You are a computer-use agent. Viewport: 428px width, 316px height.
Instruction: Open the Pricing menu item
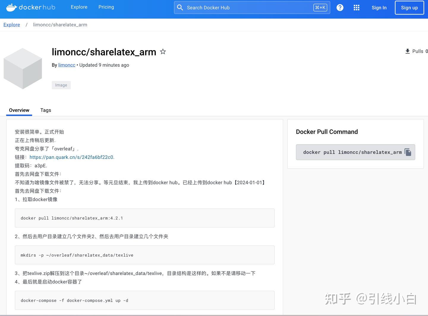pos(106,7)
